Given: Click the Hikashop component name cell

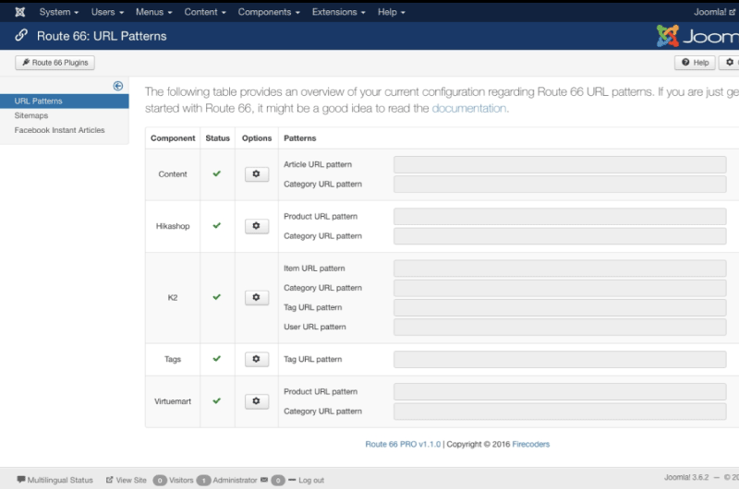Looking at the screenshot, I should pyautogui.click(x=173, y=226).
